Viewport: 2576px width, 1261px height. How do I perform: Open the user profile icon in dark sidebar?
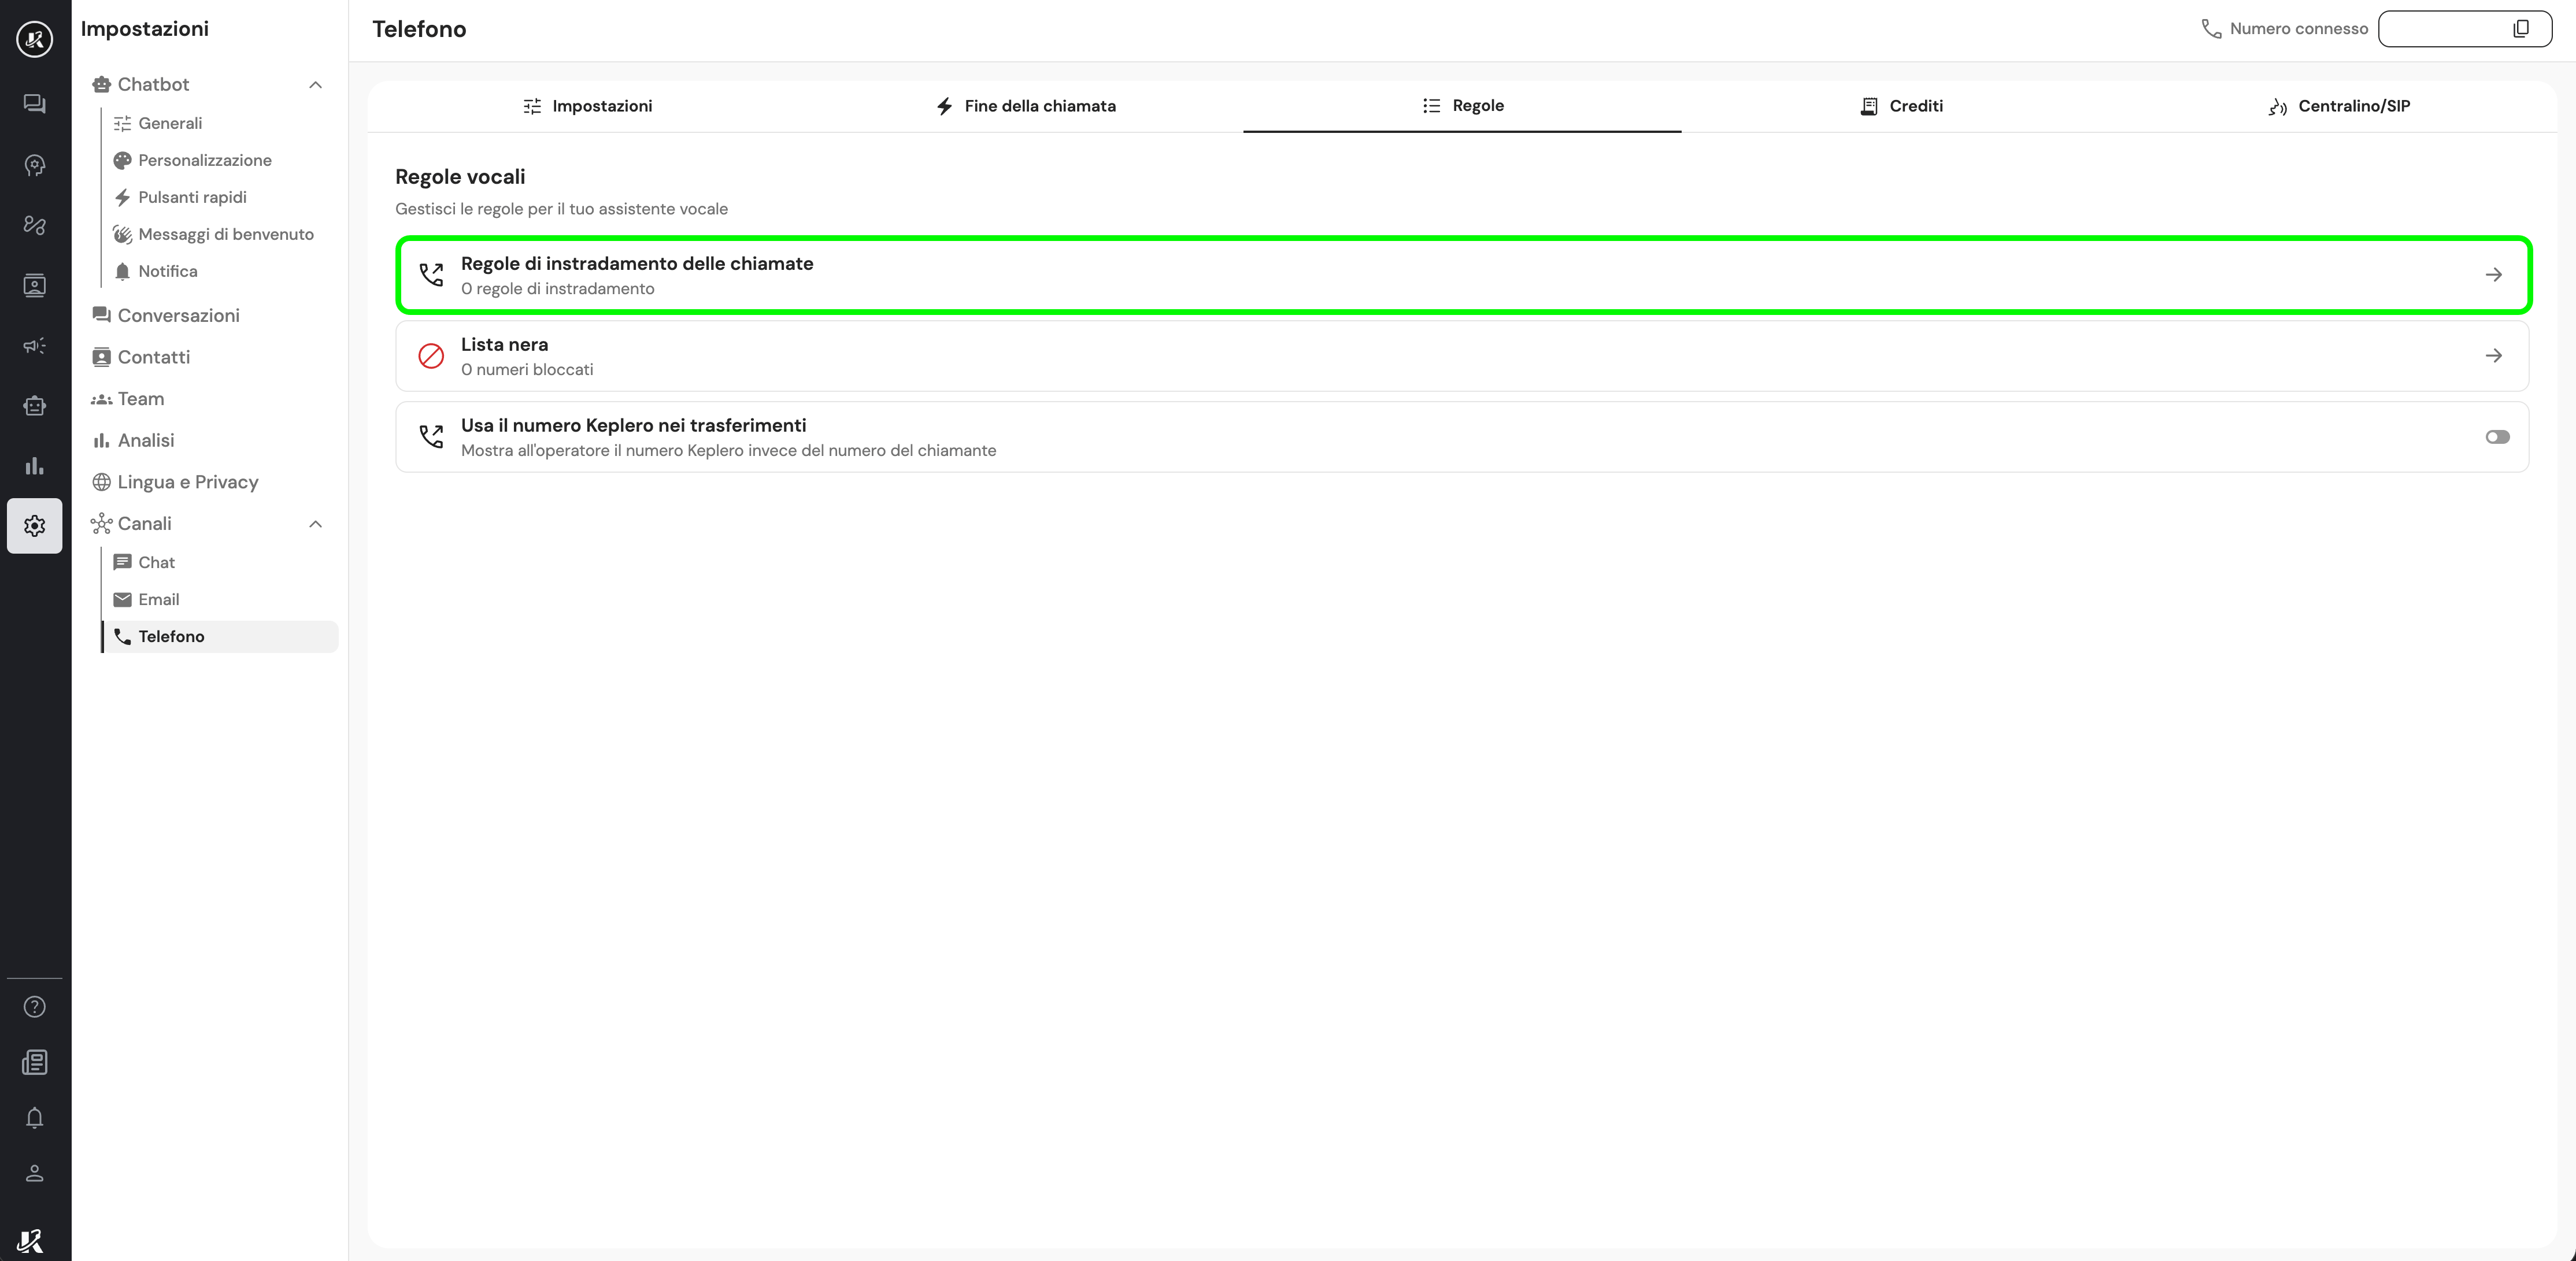click(x=35, y=1174)
